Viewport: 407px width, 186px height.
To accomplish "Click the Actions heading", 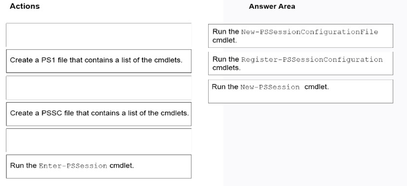I will pos(24,6).
